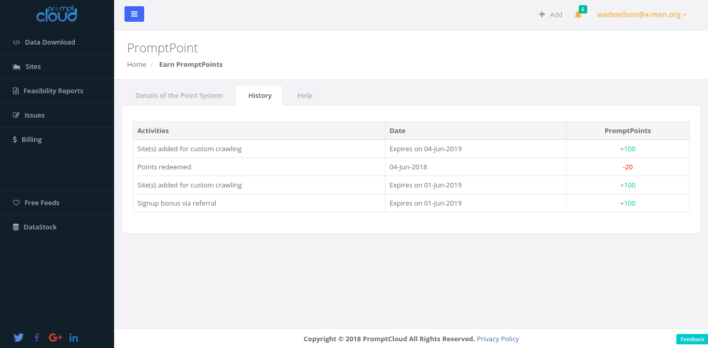The width and height of the screenshot is (708, 348).
Task: Click the Data Download code icon
Action: coord(17,42)
